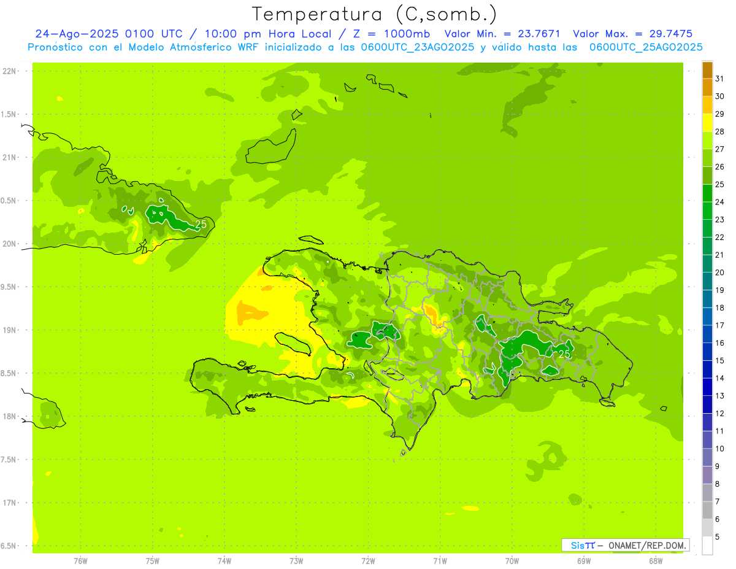Click latitude axis label '18N'
The height and width of the screenshot is (569, 736).
tap(10, 416)
